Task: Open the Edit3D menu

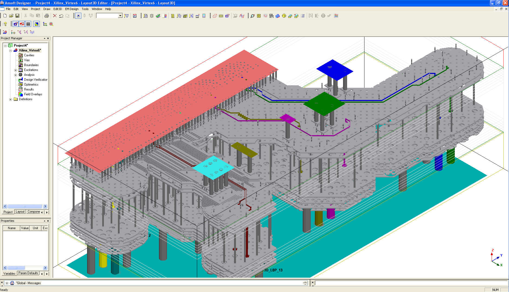Action: (x=57, y=9)
